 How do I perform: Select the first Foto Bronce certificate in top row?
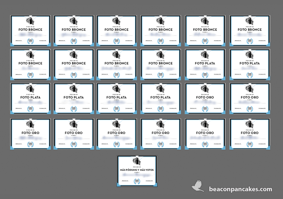(30, 31)
